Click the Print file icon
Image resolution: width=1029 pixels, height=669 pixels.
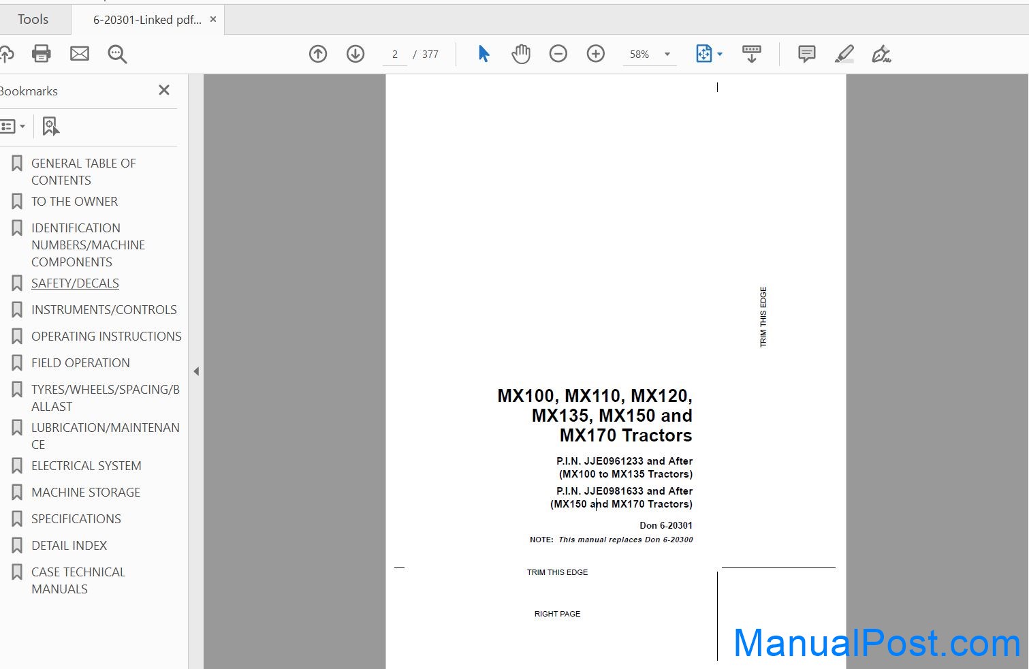click(x=42, y=54)
